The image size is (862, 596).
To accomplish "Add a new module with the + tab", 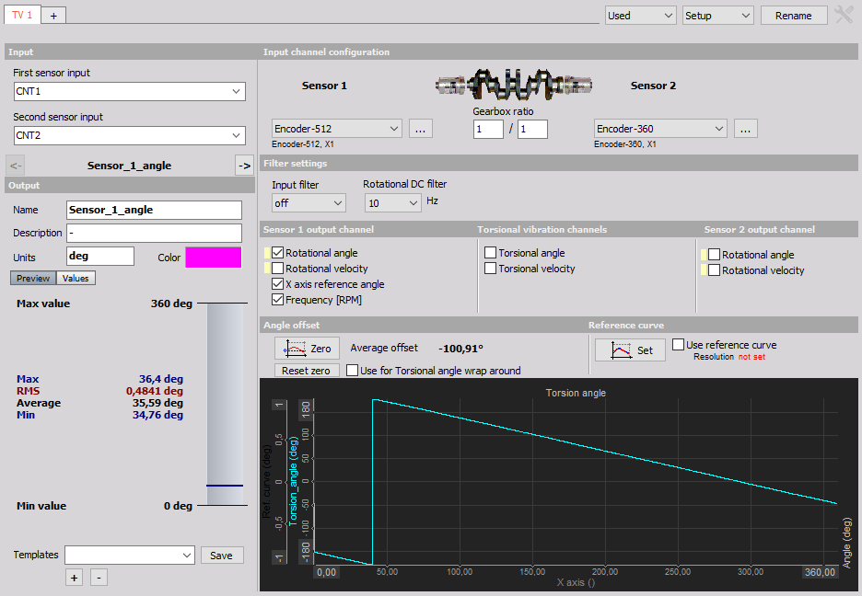I will pyautogui.click(x=53, y=16).
